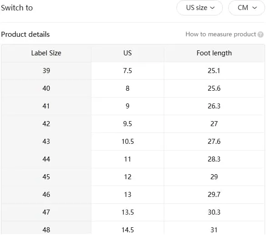Click the Switch to label
Image resolution: width=266 pixels, height=235 pixels.
pos(17,8)
